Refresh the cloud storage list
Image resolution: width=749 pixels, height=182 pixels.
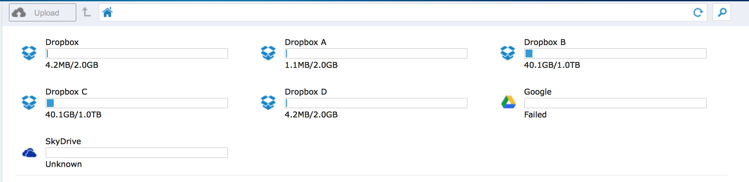(x=698, y=13)
